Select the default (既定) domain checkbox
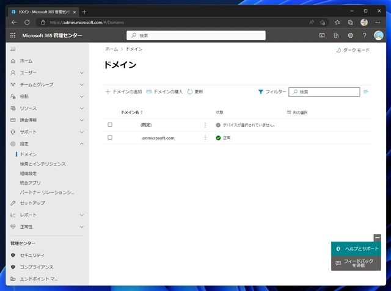Screen dimensions: 391x291 (110, 124)
